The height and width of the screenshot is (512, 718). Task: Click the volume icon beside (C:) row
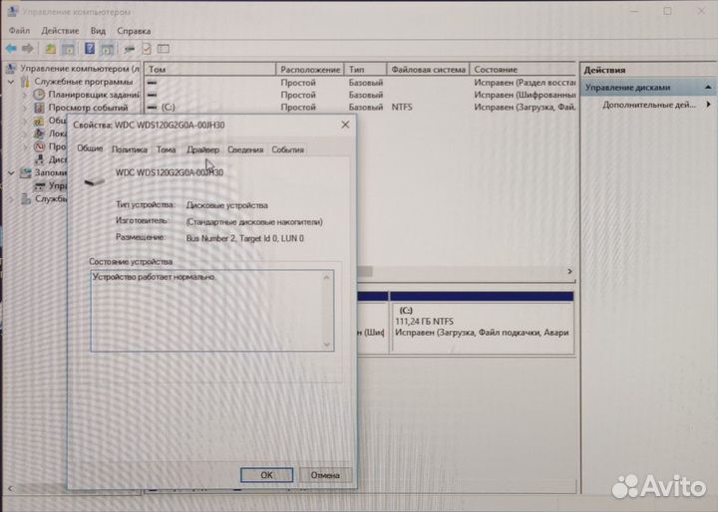pyautogui.click(x=152, y=107)
